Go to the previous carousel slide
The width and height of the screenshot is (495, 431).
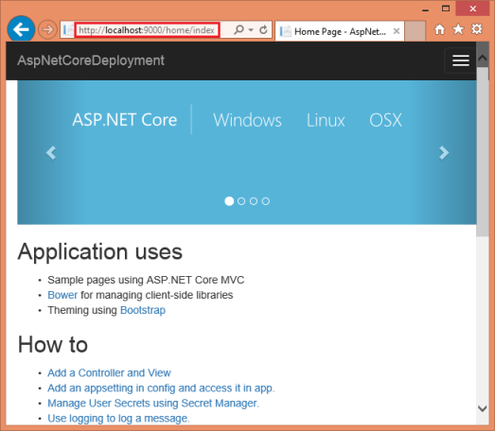[x=51, y=153]
